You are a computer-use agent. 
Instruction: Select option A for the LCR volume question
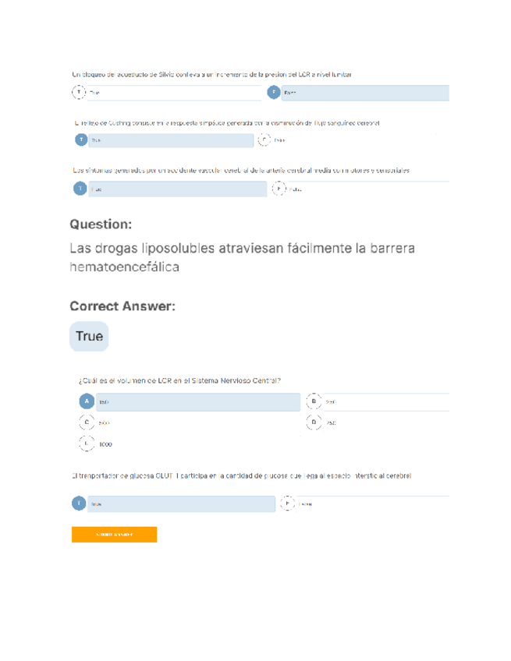(87, 401)
